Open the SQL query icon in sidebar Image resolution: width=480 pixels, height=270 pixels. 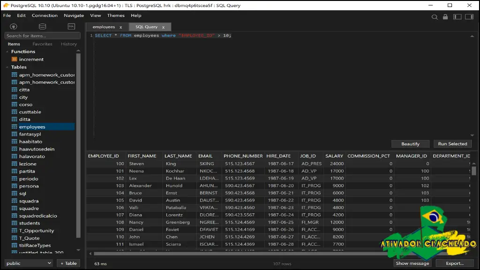tap(71, 26)
